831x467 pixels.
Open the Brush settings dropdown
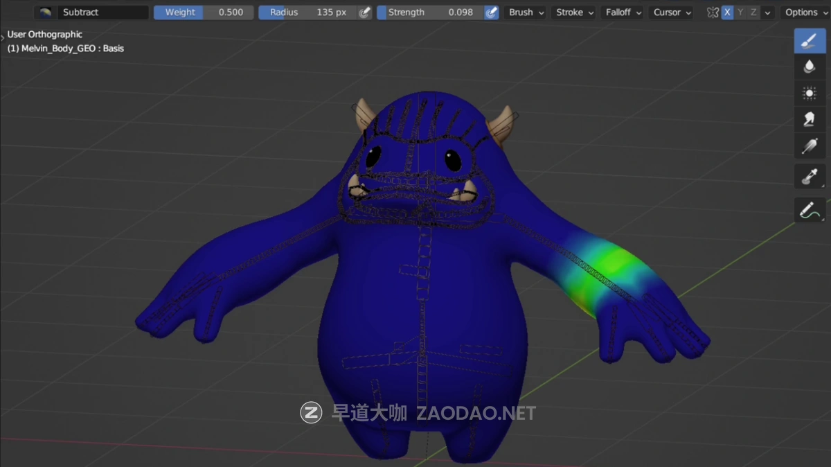(526, 12)
